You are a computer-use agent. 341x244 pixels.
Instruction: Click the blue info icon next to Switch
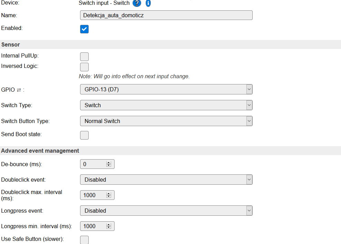tap(148, 3)
